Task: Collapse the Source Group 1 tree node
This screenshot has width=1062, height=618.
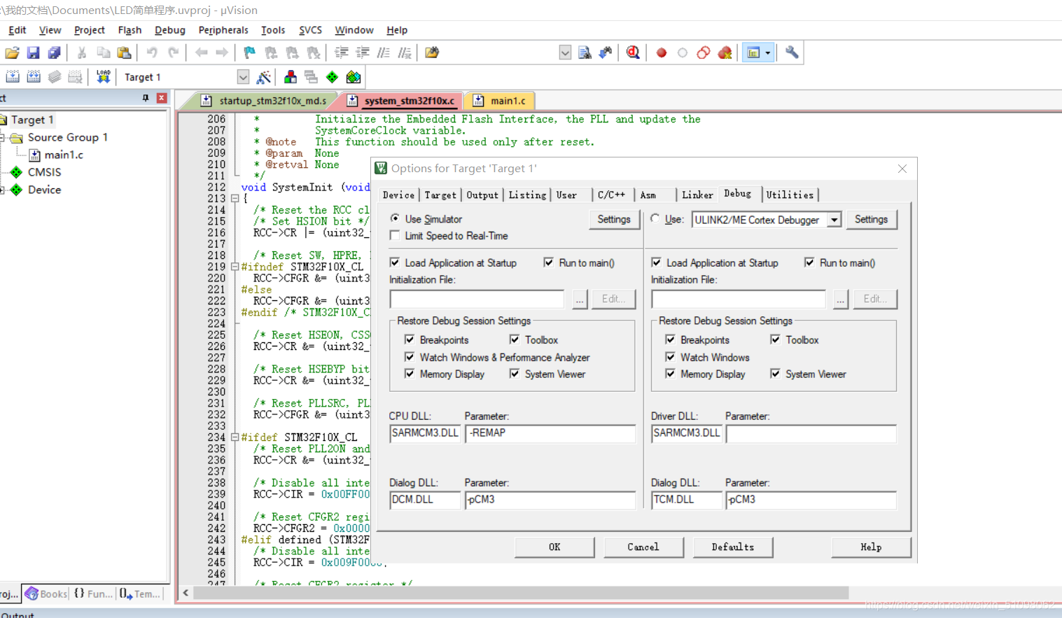Action: 2,138
